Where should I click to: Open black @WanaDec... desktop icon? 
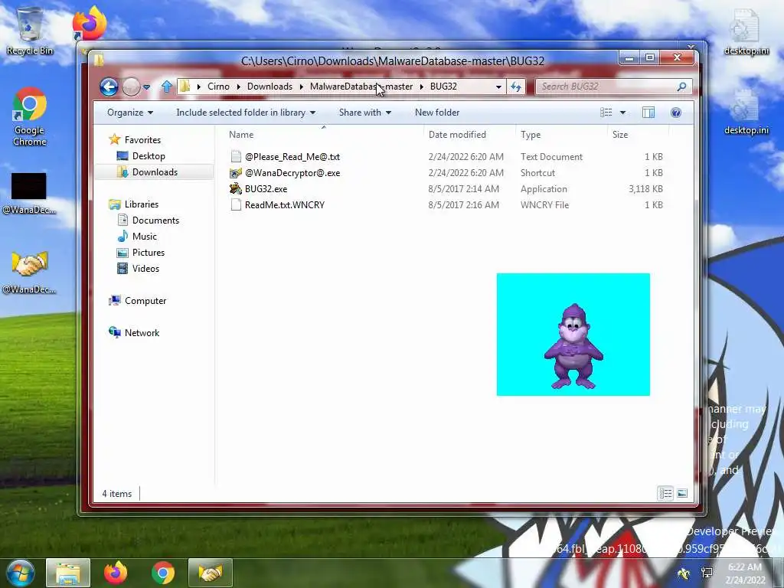click(x=29, y=193)
